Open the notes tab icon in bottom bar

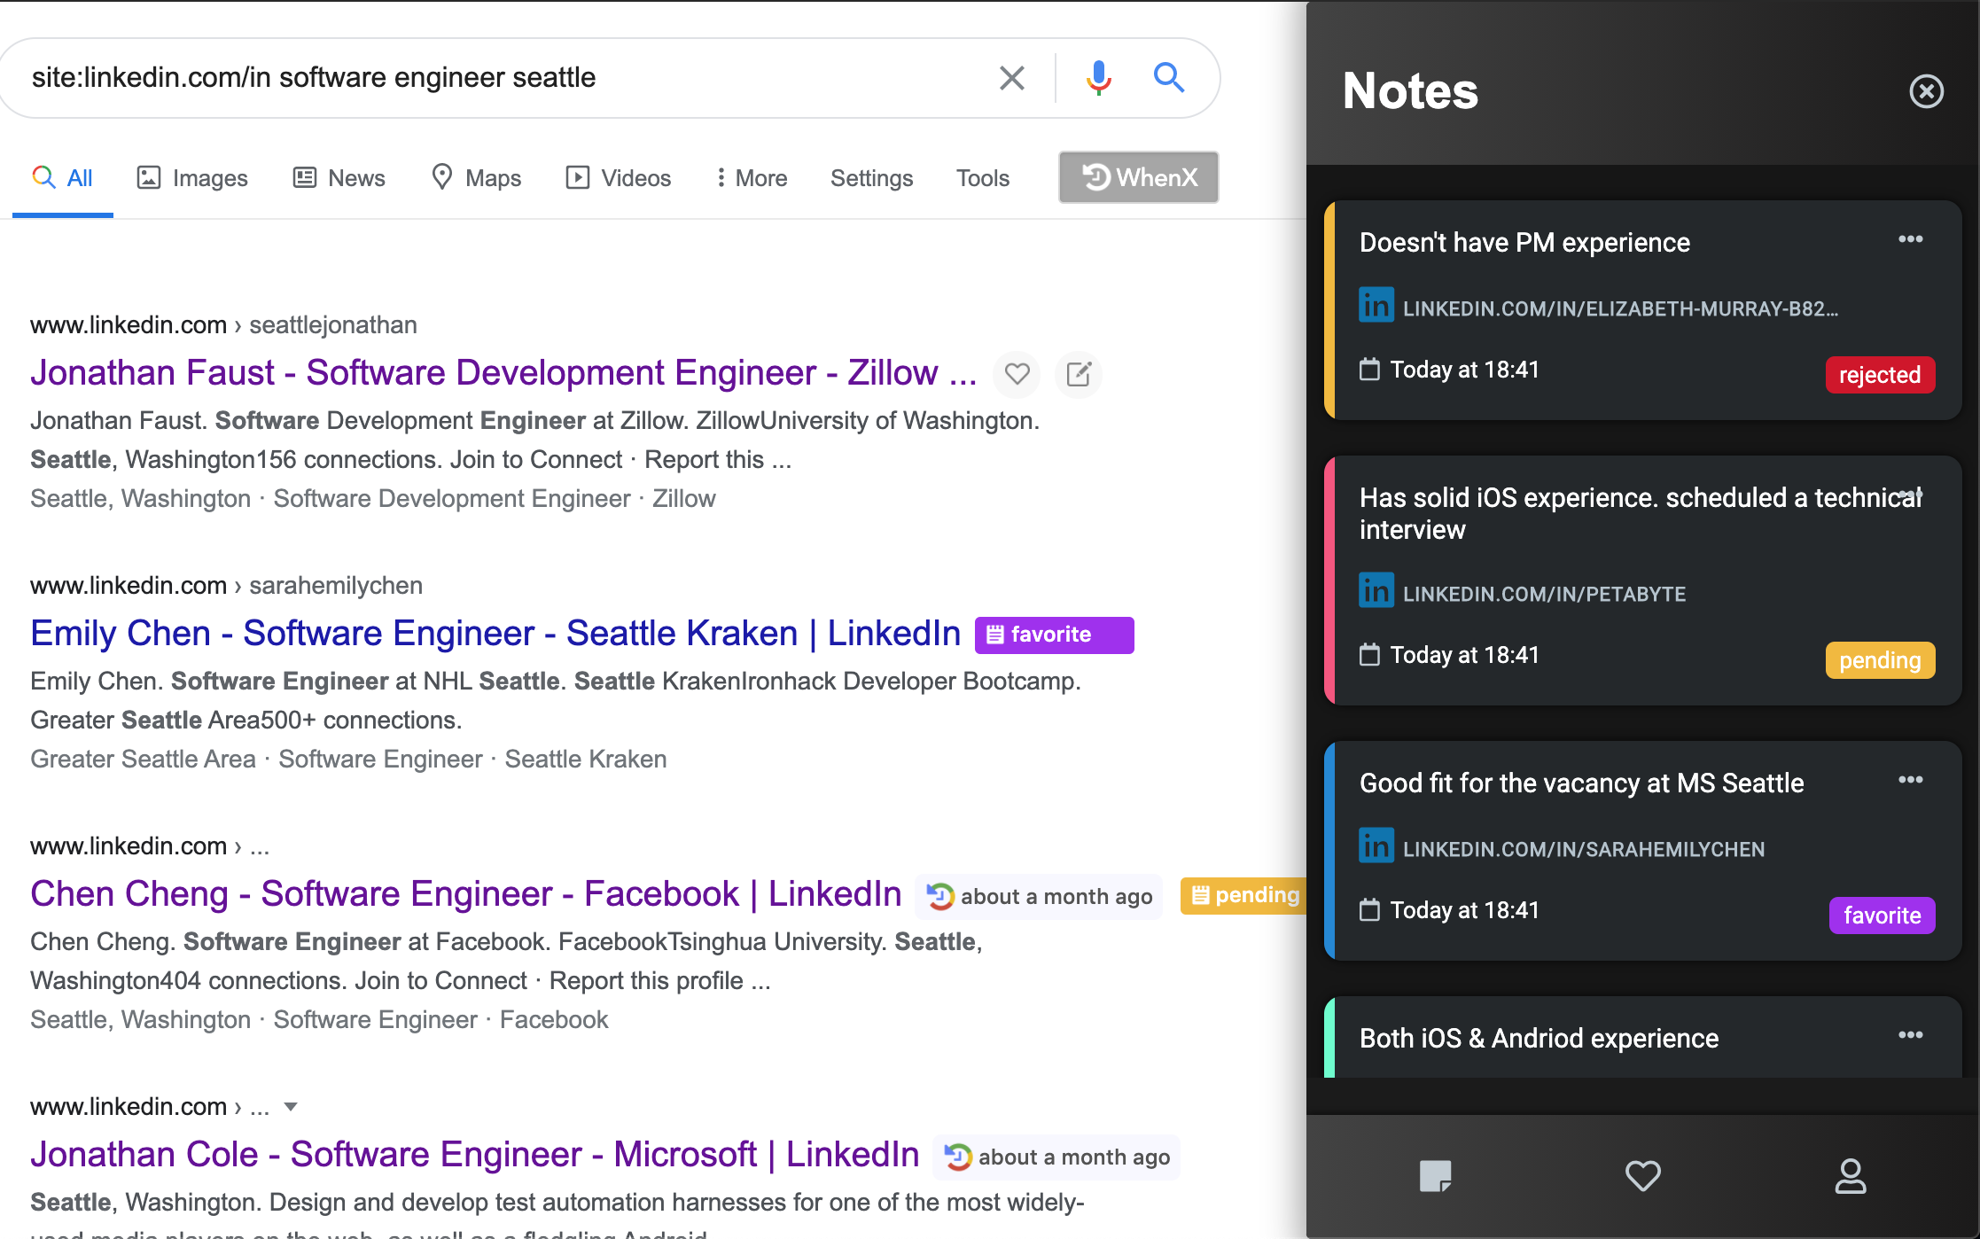point(1435,1176)
